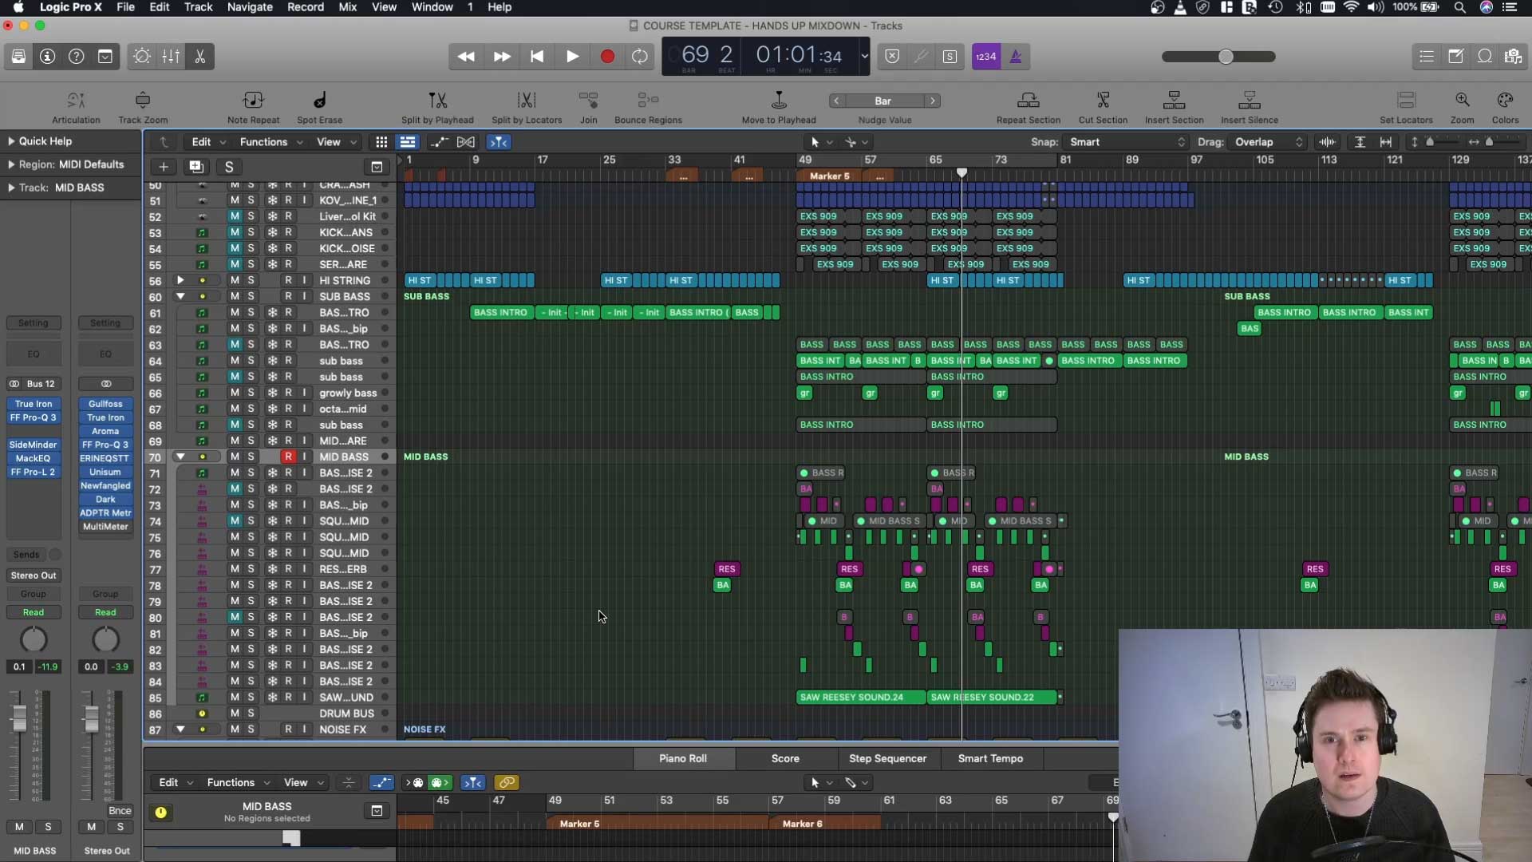Toggle Catch Playhead button in tracks area
This screenshot has height=862, width=1532.
pos(499,142)
